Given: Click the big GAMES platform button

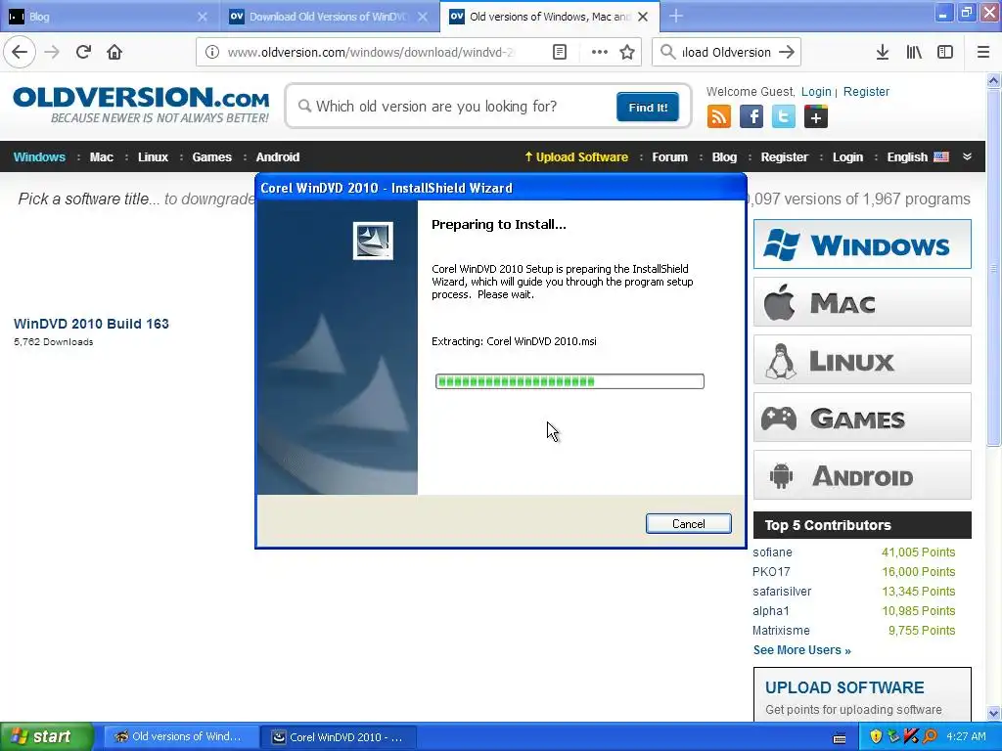Looking at the screenshot, I should 862,418.
